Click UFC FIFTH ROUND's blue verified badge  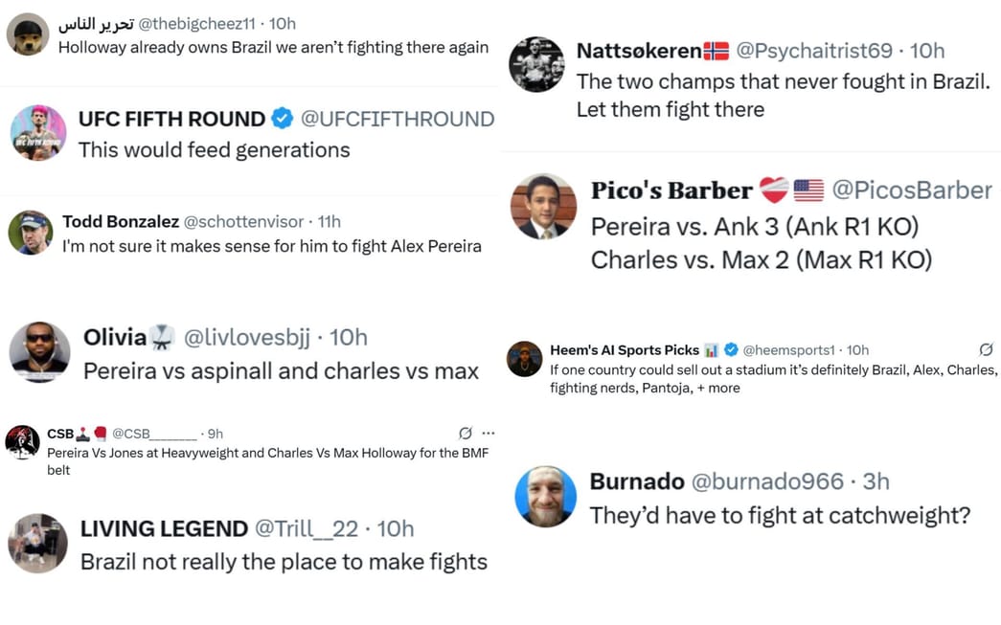[282, 119]
